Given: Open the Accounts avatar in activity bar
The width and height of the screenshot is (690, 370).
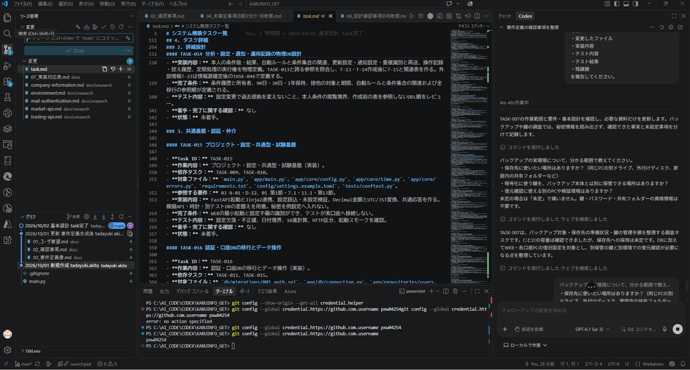Looking at the screenshot, I should (7, 334).
